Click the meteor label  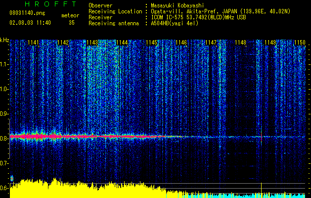(70, 15)
